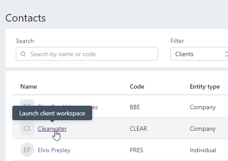Select the PRES code cell
Viewport: 228px width, 161px height.
(136, 150)
